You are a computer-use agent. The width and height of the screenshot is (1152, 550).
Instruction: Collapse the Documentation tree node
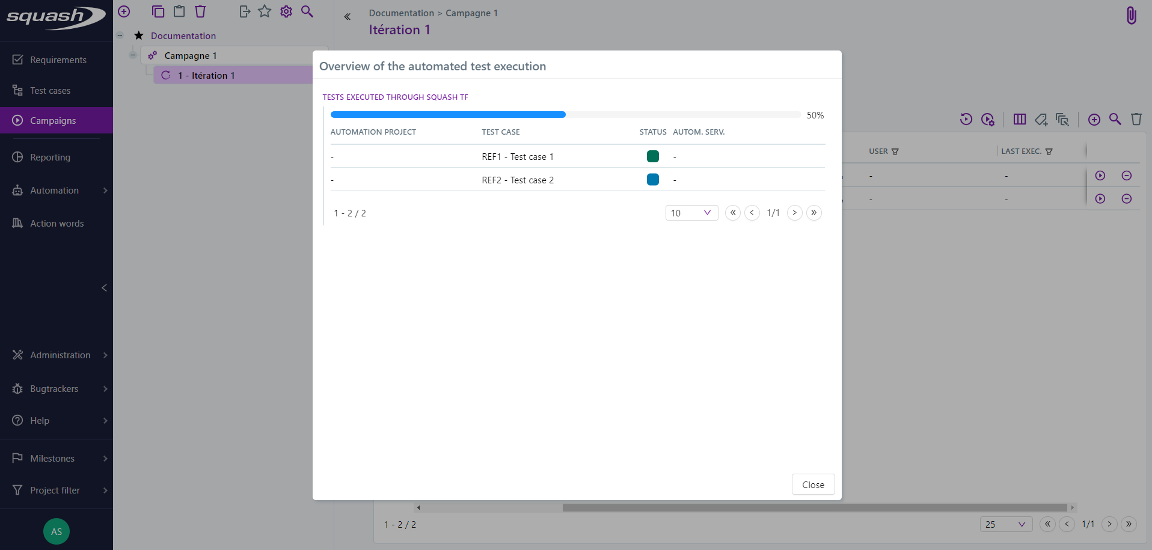(x=120, y=35)
